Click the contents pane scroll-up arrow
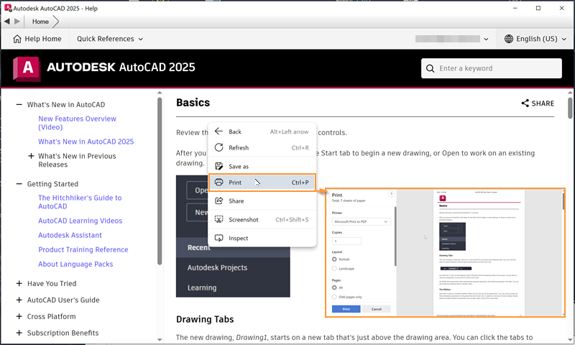Screen dimensions: 575x345 click(x=160, y=93)
